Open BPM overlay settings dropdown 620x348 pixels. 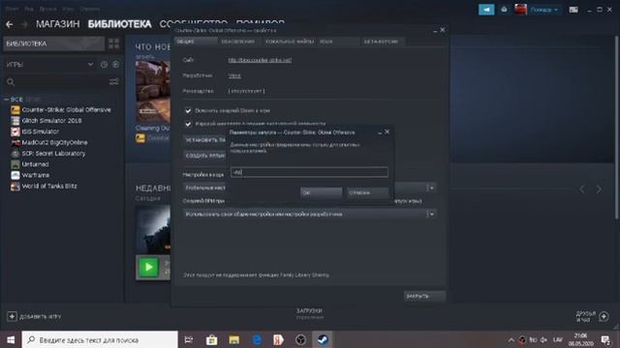click(431, 214)
